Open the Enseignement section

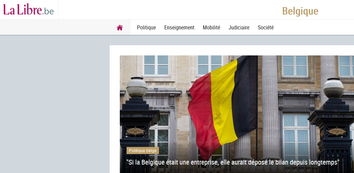tap(179, 28)
